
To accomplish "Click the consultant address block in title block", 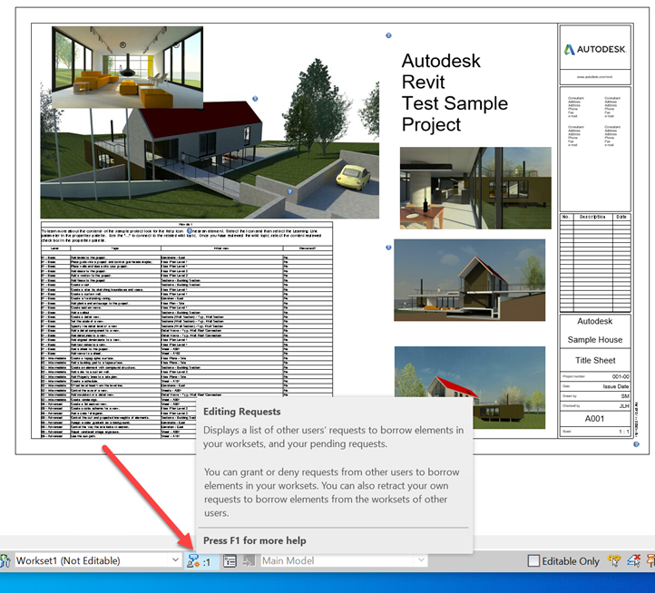I will coord(594,122).
